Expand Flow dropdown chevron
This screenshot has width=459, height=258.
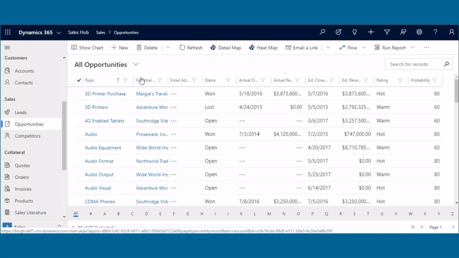pos(364,48)
